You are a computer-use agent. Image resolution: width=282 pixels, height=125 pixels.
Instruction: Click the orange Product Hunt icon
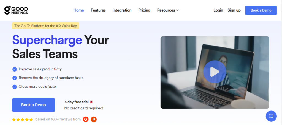pos(94,119)
